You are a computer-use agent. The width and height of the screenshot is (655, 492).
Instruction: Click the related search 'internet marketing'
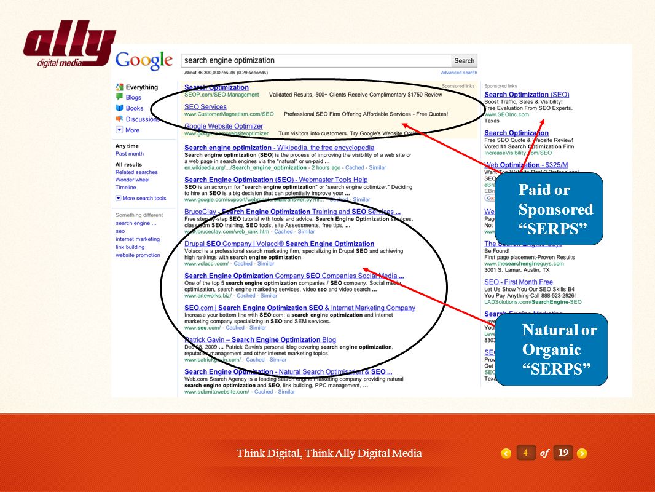(138, 239)
